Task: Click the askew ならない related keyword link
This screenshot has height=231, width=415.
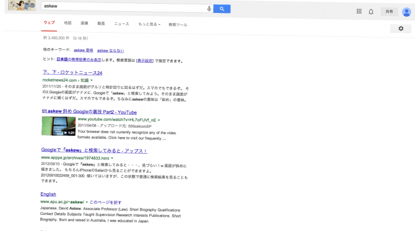Action: tap(110, 51)
